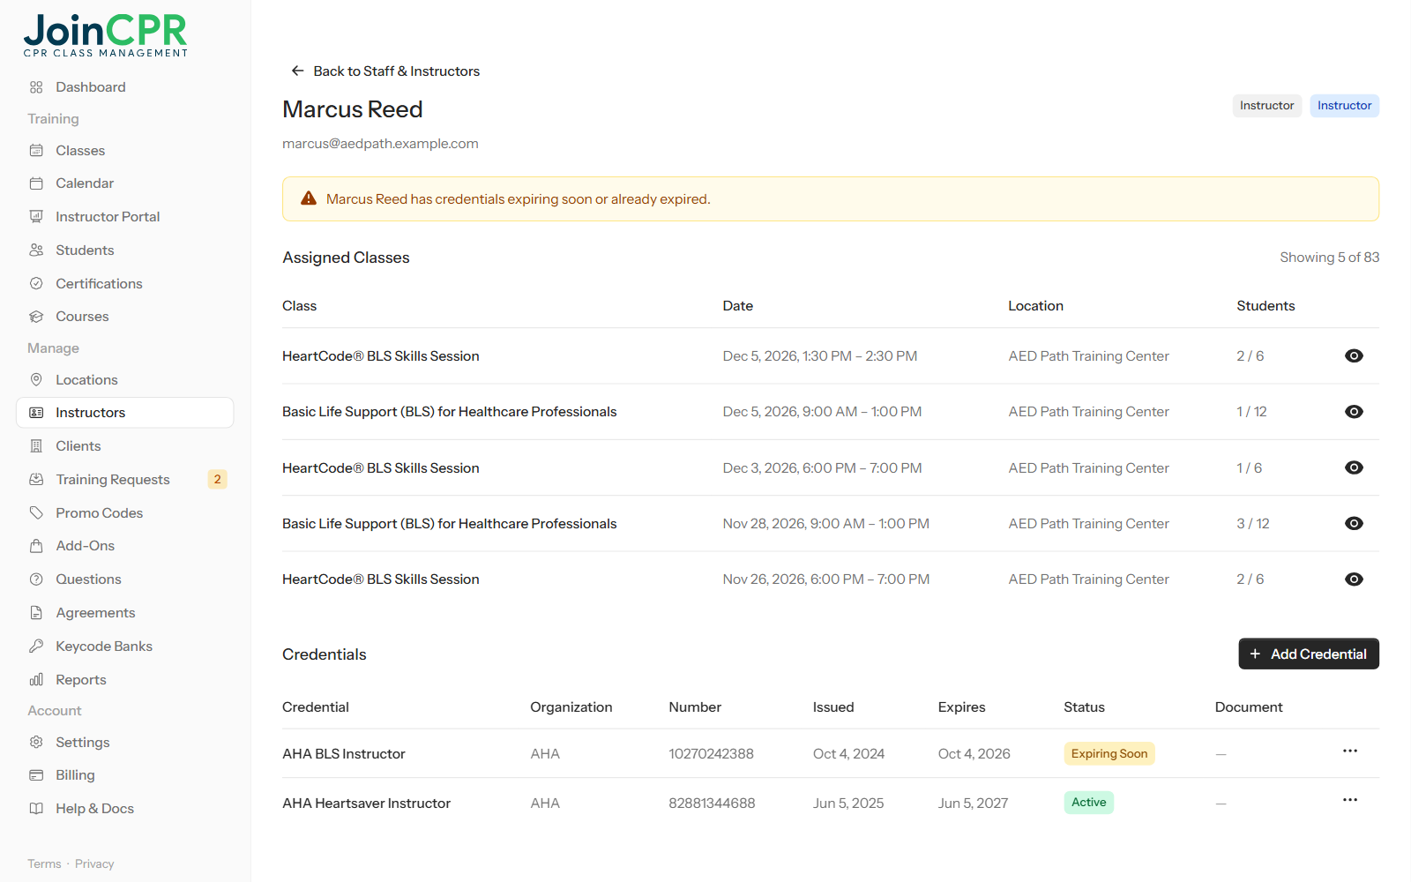Click the back arrow icon beside Back to Staff
The width and height of the screenshot is (1411, 882).
(x=297, y=71)
